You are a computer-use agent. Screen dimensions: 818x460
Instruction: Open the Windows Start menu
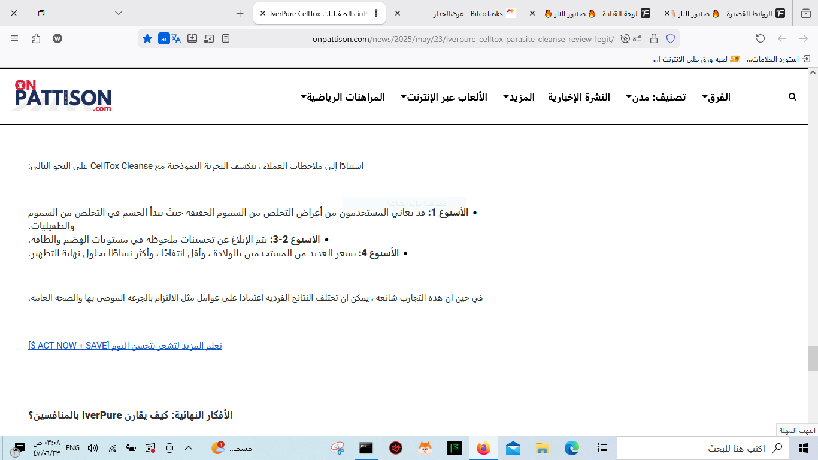pos(804,447)
